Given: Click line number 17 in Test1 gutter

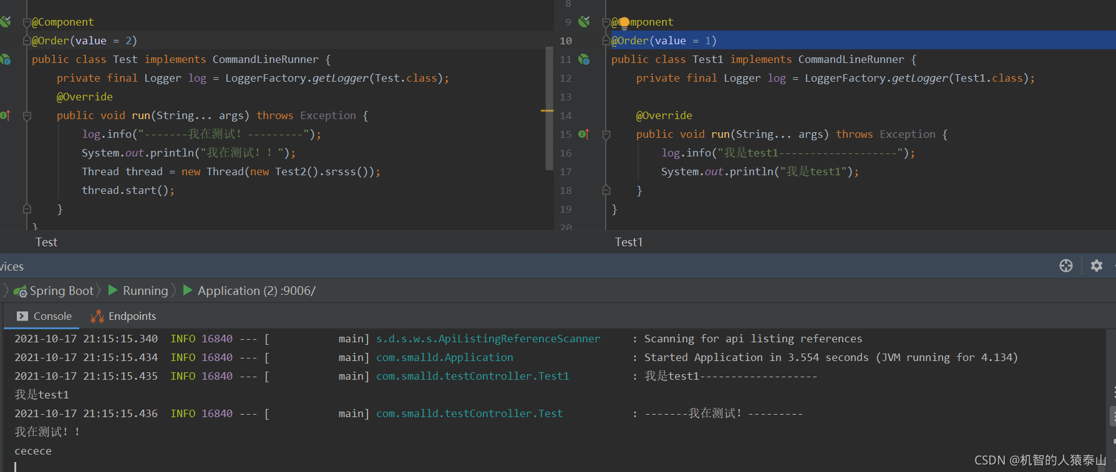Looking at the screenshot, I should (x=566, y=171).
